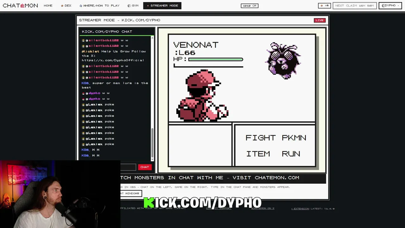Open the Gym page
405x228 pixels.
coord(133,5)
